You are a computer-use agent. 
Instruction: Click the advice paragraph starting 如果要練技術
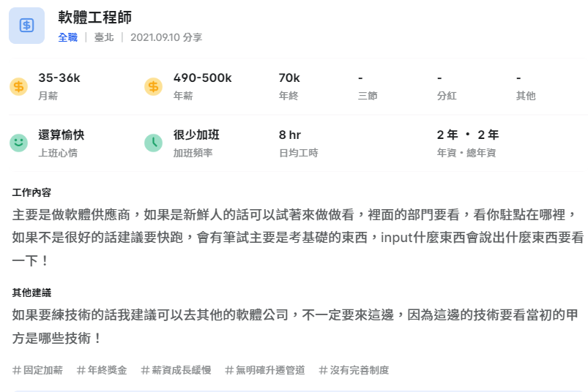295,326
